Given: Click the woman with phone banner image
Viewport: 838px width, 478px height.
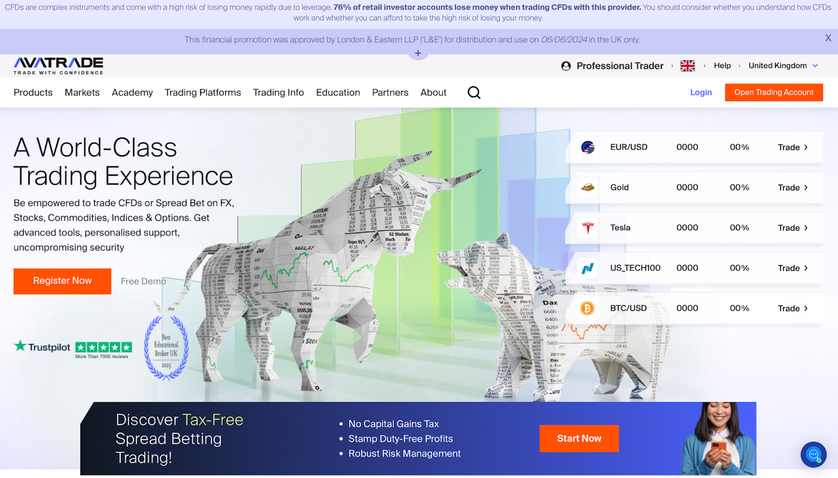Looking at the screenshot, I should pos(719,439).
